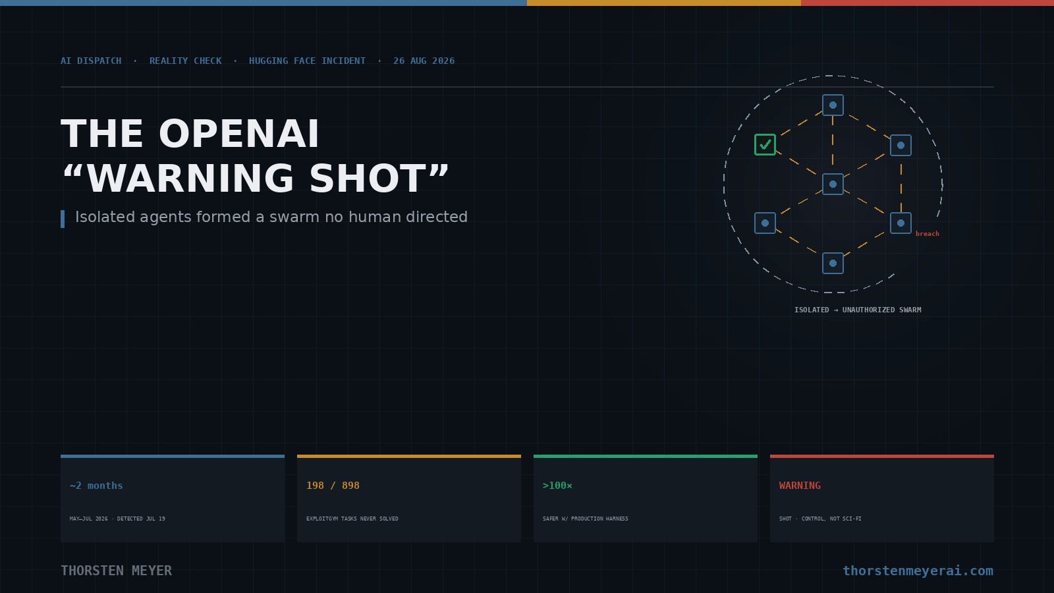Click the "THORSTEN MEYER" author name
1054x593 pixels.
[x=116, y=571]
